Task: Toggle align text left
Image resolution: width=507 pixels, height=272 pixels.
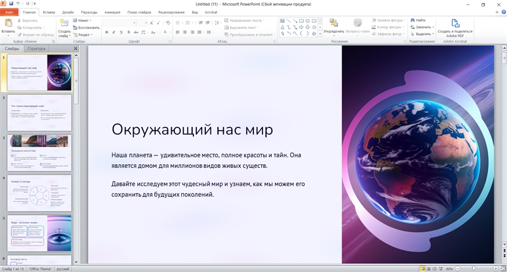Action: point(177,32)
